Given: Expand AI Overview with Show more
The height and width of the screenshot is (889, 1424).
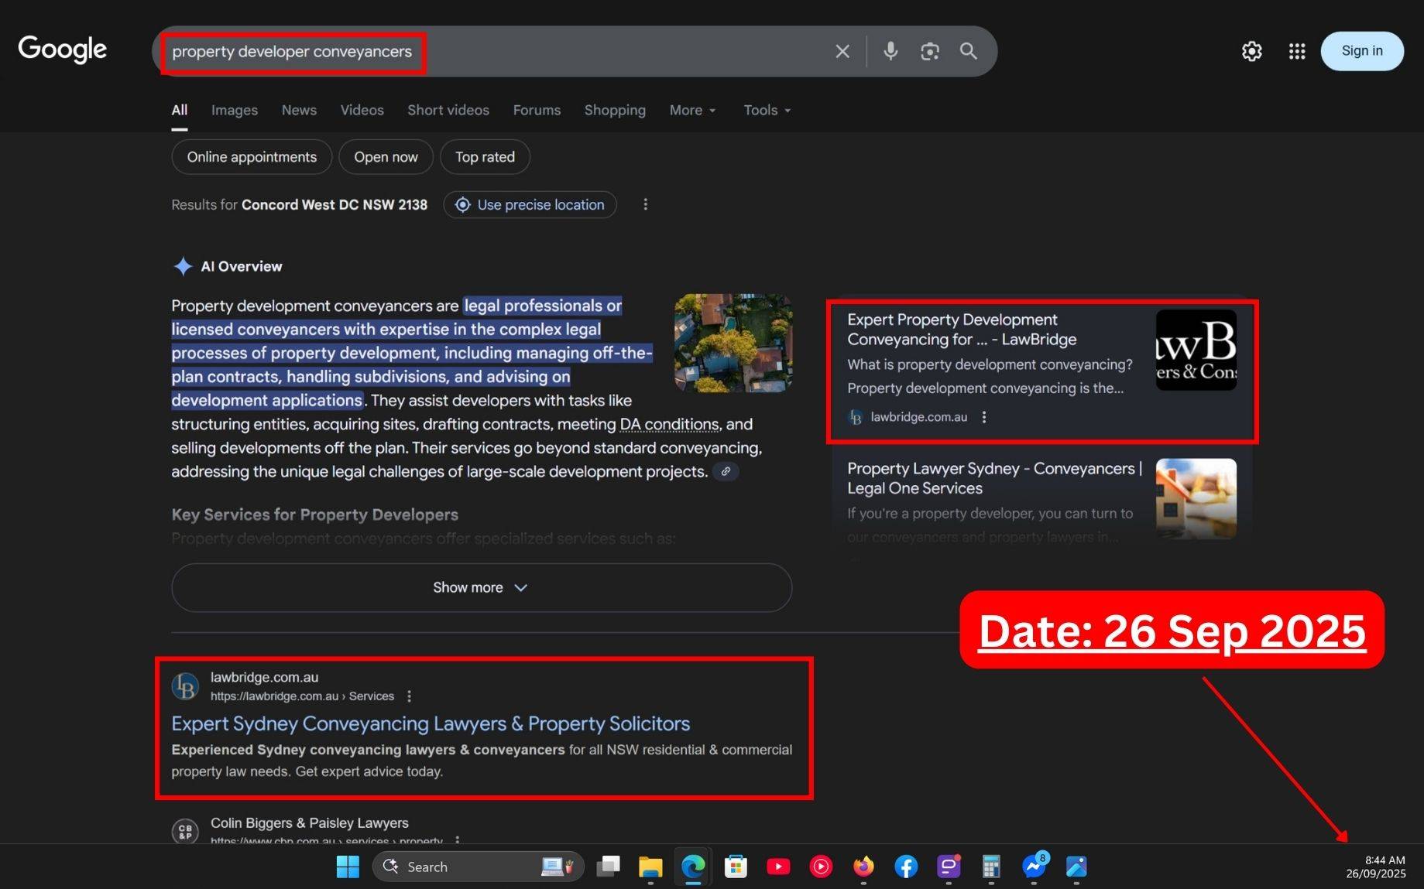Looking at the screenshot, I should [x=481, y=588].
